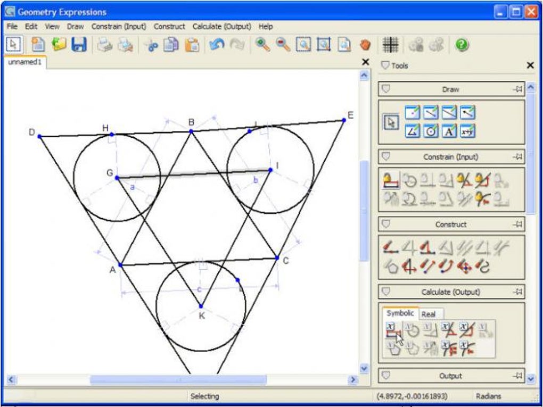Construct angle bisector first Construct icon
This screenshot has height=407, width=543.
pos(391,248)
